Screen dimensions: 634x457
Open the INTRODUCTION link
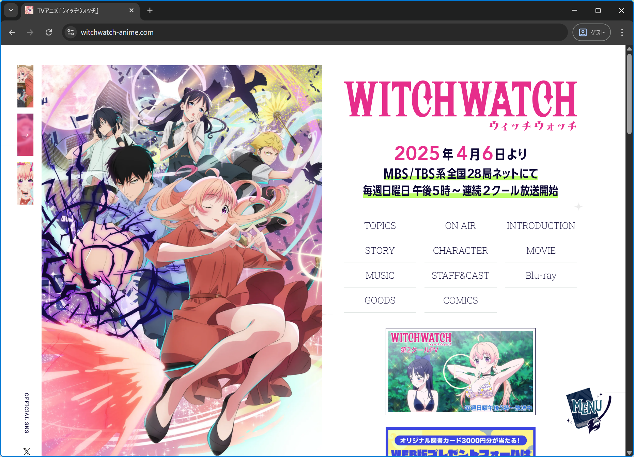[541, 226]
